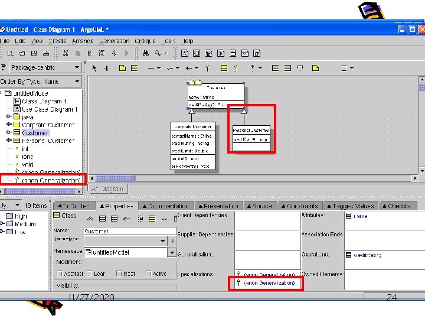Switch to the Documentation tab
425x319 pixels.
click(x=167, y=206)
